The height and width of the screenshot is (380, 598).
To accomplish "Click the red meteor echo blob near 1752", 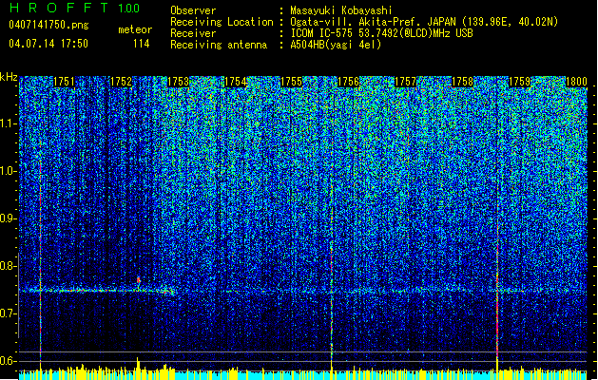I will point(139,281).
